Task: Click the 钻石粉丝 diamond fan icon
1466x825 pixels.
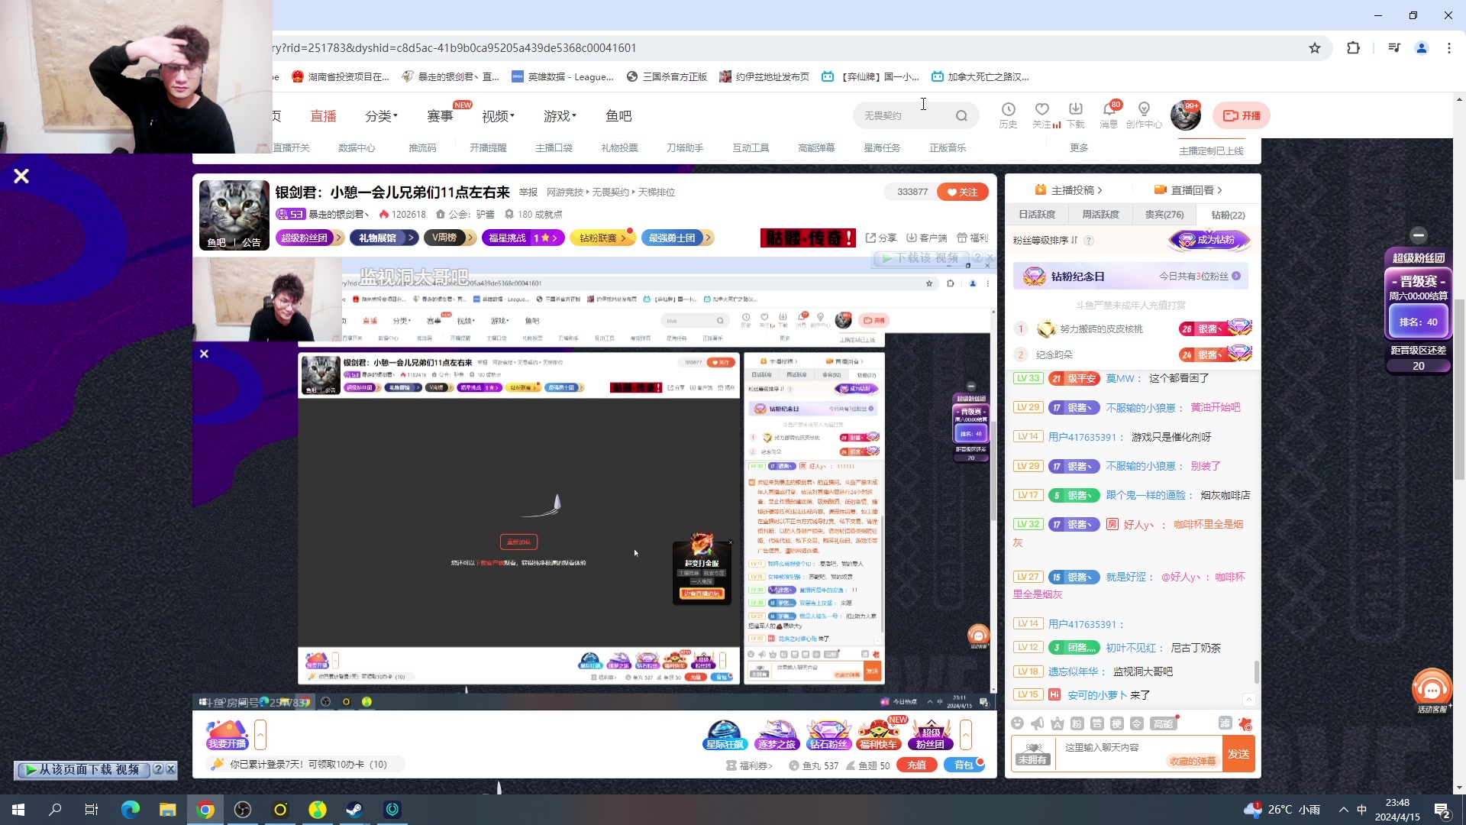Action: click(829, 733)
